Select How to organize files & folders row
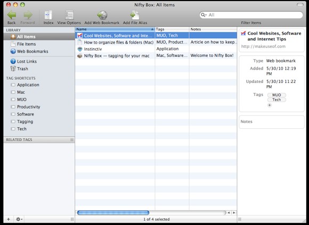Viewport: 309px width, 225px height. (156, 42)
